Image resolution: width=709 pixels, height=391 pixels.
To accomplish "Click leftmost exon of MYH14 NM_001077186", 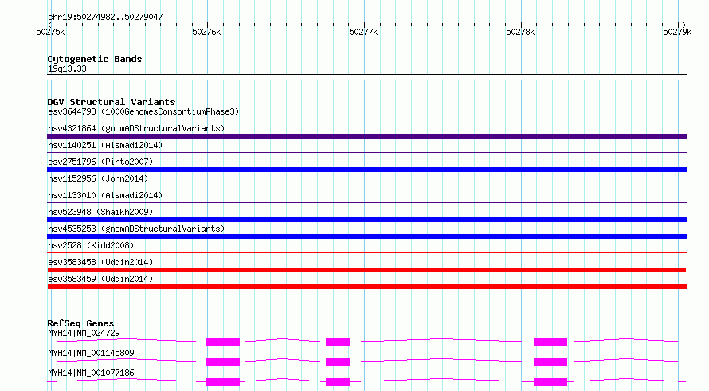I will tap(223, 382).
